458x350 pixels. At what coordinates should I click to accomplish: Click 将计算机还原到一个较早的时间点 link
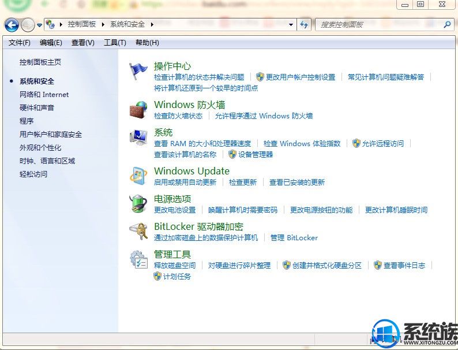point(206,88)
